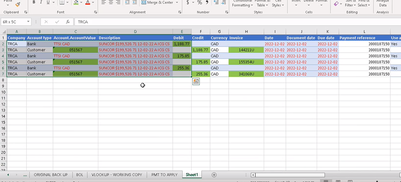Screen dimensions: 401x182
Task: Align text left
Action: point(103,2)
